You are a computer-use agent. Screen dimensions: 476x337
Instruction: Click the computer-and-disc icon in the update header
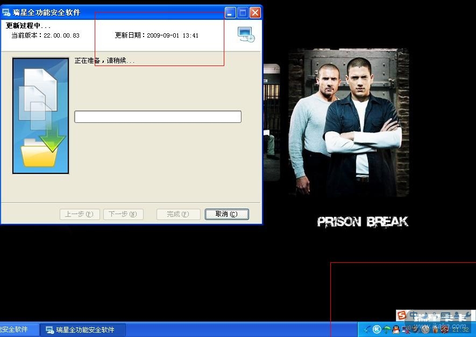246,34
